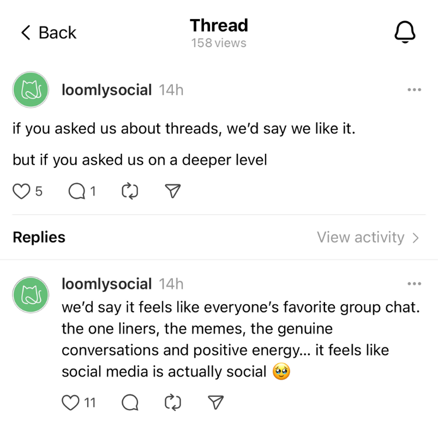Screen dimensions: 438x434
Task: Like the top post by loomlysocial
Action: (21, 191)
